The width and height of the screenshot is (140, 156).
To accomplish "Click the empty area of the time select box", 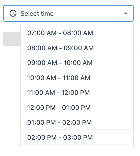I will tap(88, 13).
